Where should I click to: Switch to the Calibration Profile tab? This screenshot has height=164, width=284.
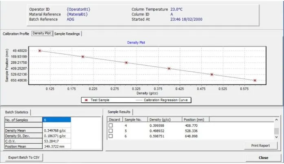click(x=16, y=34)
